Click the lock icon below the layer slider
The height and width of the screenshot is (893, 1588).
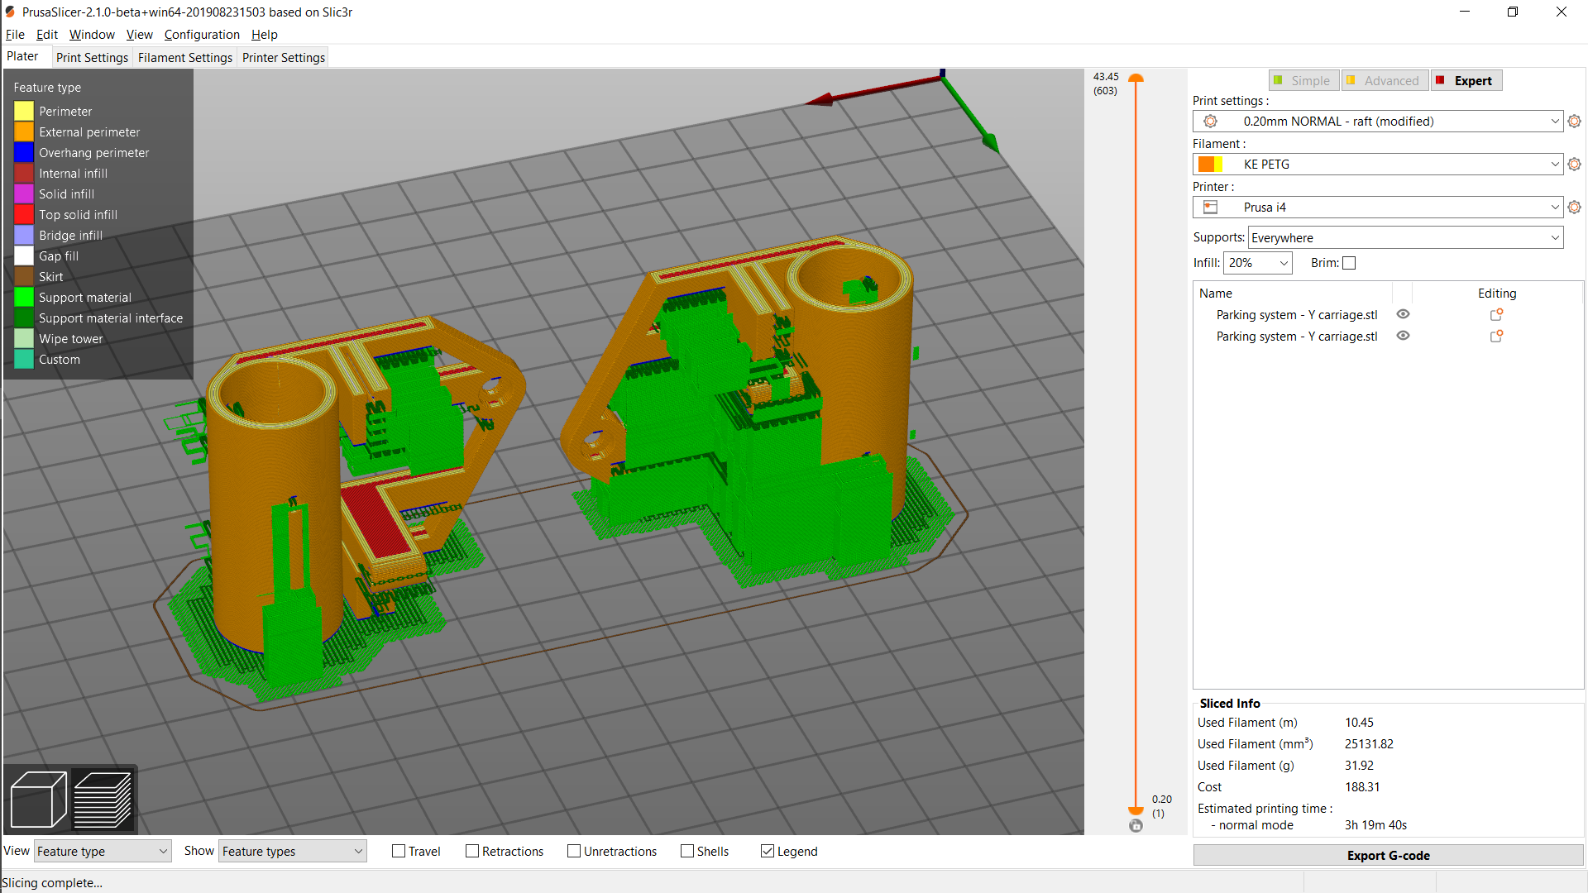pos(1136,825)
